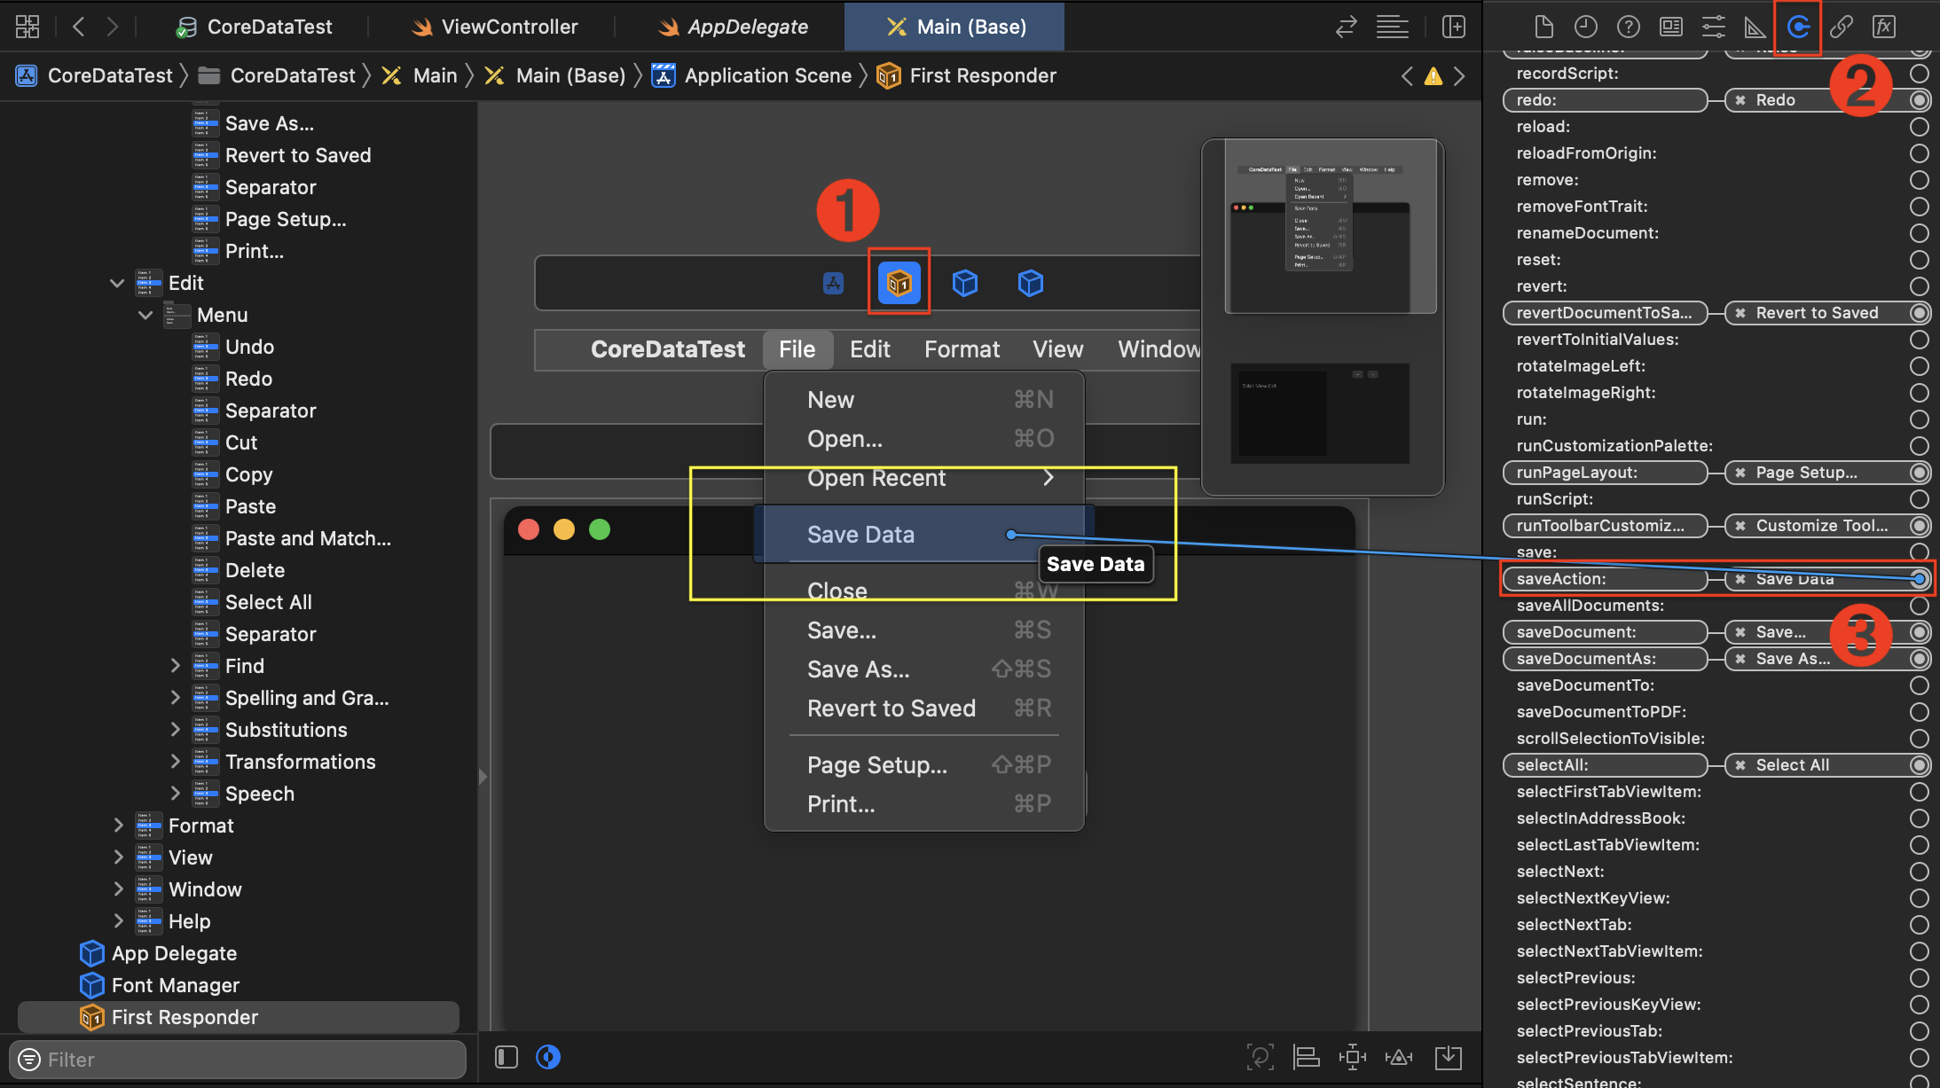Click connection circle for saveAllDocuments: action
Screen dimensions: 1940x1088
1919,606
